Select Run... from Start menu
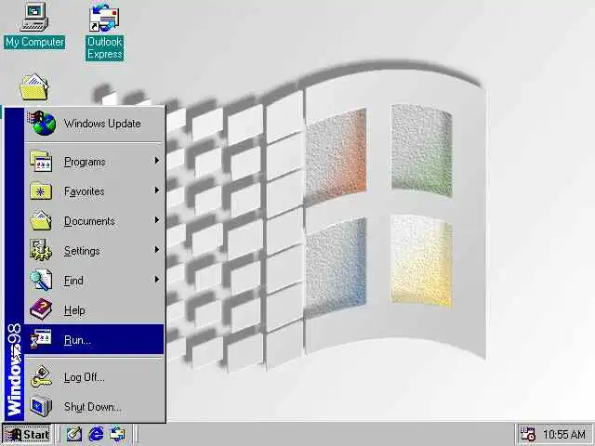Screen dimensions: 595x446 click(x=94, y=339)
